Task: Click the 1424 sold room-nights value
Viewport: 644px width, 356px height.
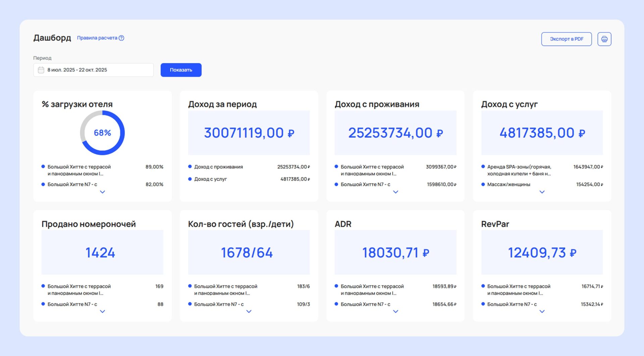Action: (100, 253)
